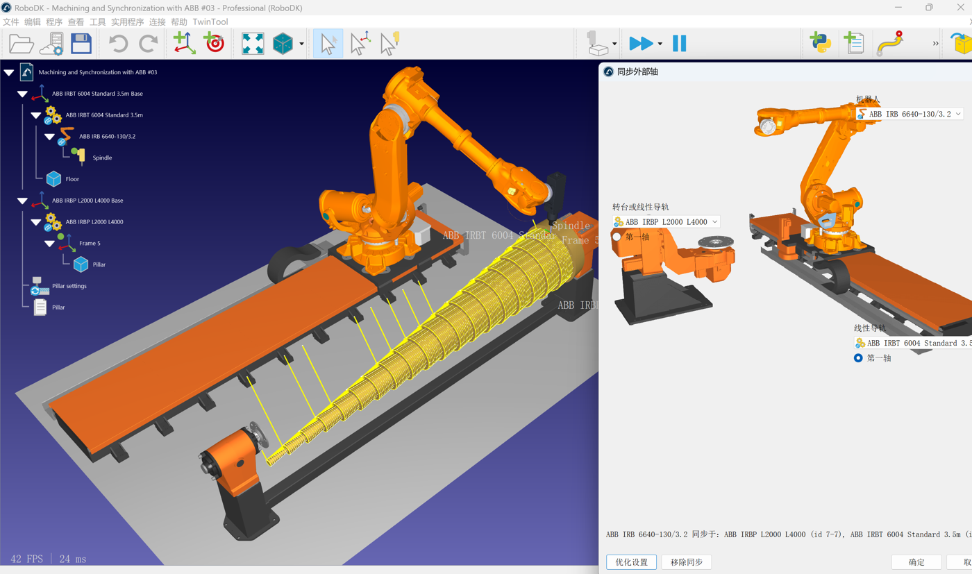Viewport: 972px width, 574px height.
Task: Select the 第一轴 radio under turntable dropdown
Action: (x=617, y=237)
